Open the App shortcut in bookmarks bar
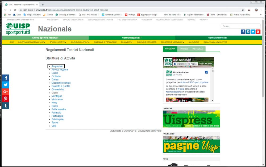The image size is (266, 167). (x=7, y=15)
